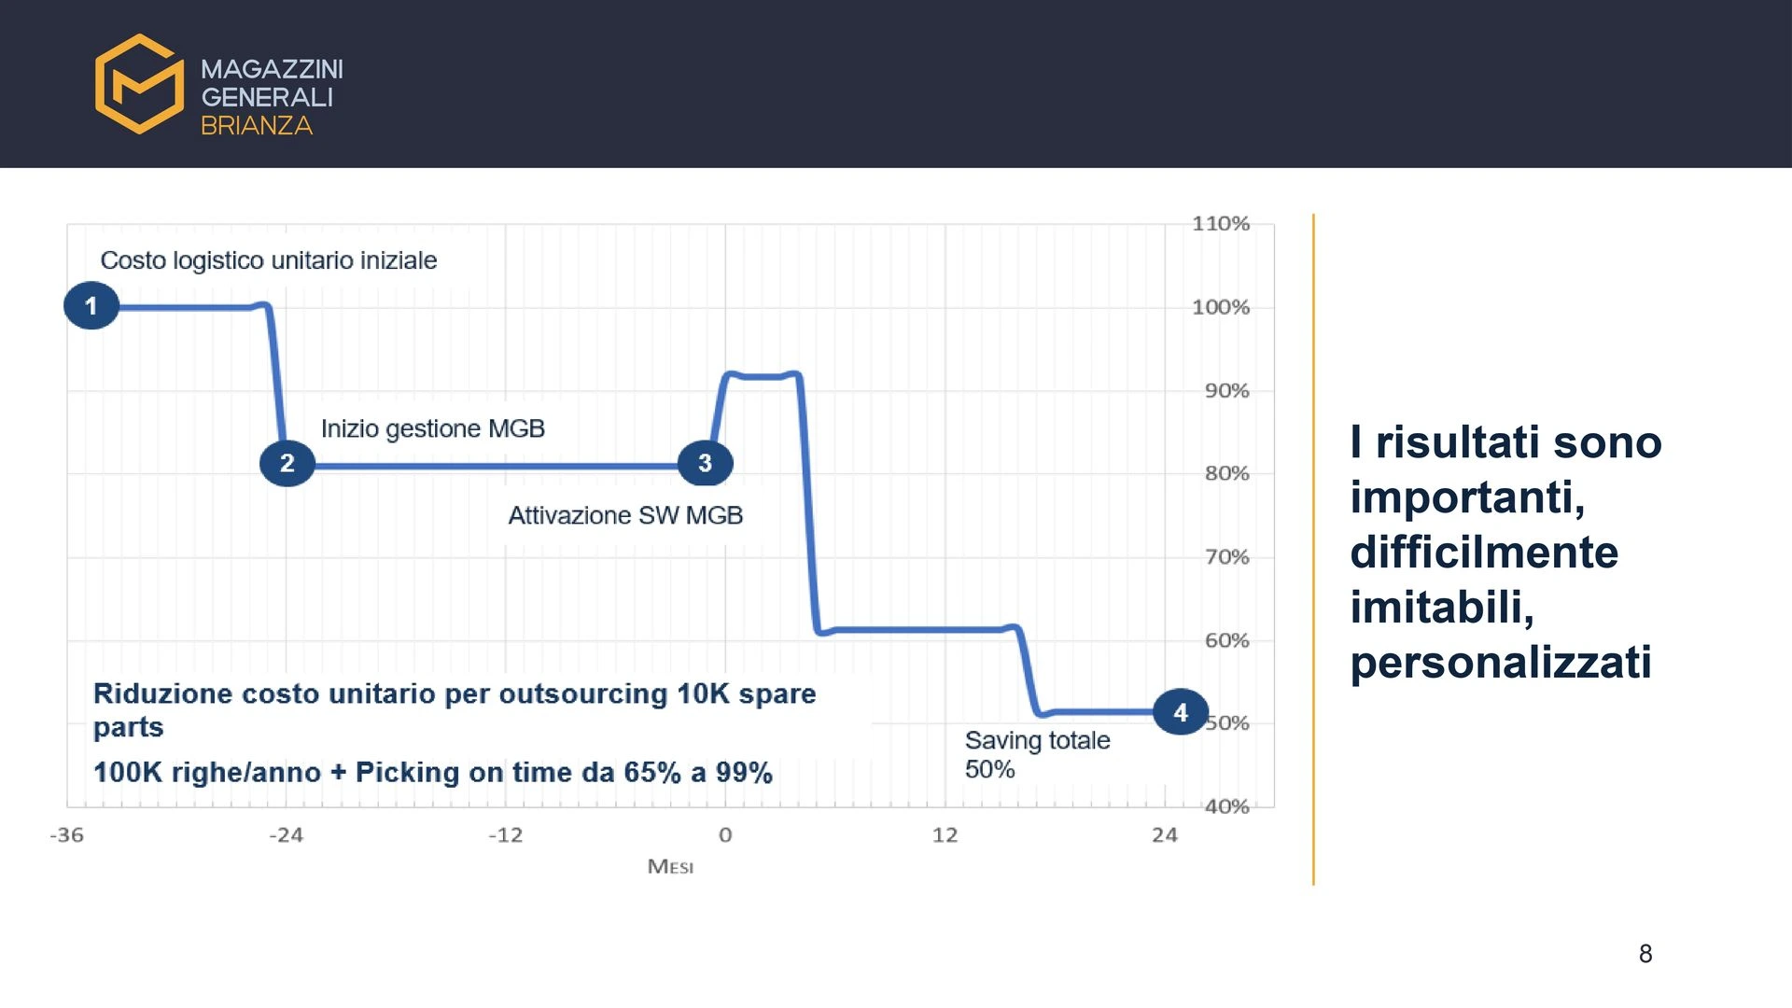1792x1008 pixels.
Task: Select the 24 month x-axis tick label
Action: [x=1165, y=835]
